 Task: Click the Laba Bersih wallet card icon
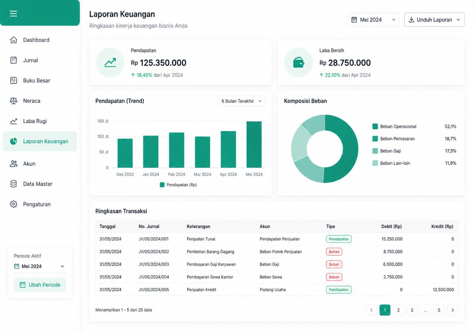298,62
